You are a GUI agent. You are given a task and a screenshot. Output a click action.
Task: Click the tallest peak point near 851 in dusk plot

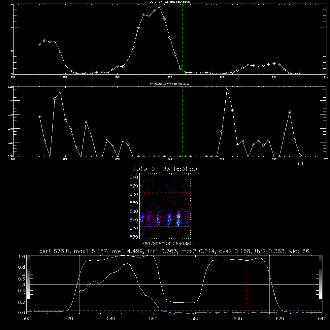pyautogui.click(x=227, y=88)
